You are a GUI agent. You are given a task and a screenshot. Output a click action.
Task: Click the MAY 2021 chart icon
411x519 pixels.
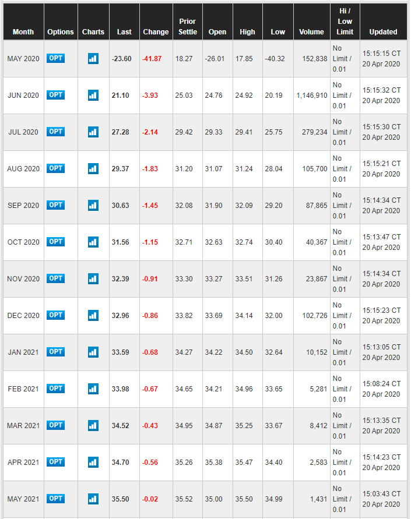tap(93, 499)
